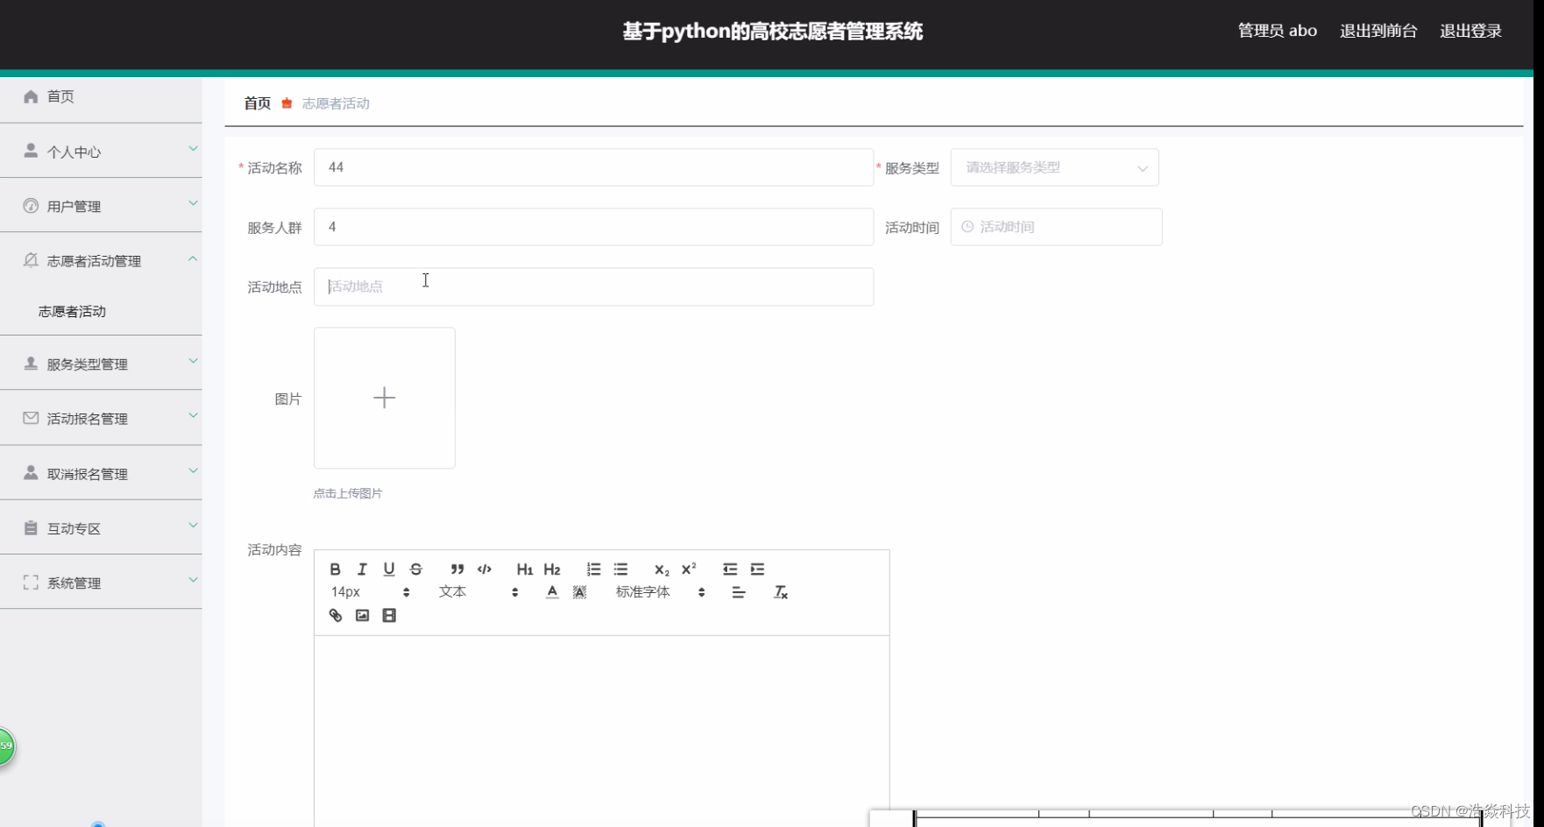Expand the 用户管理 sidebar section
The height and width of the screenshot is (827, 1544).
[x=101, y=206]
